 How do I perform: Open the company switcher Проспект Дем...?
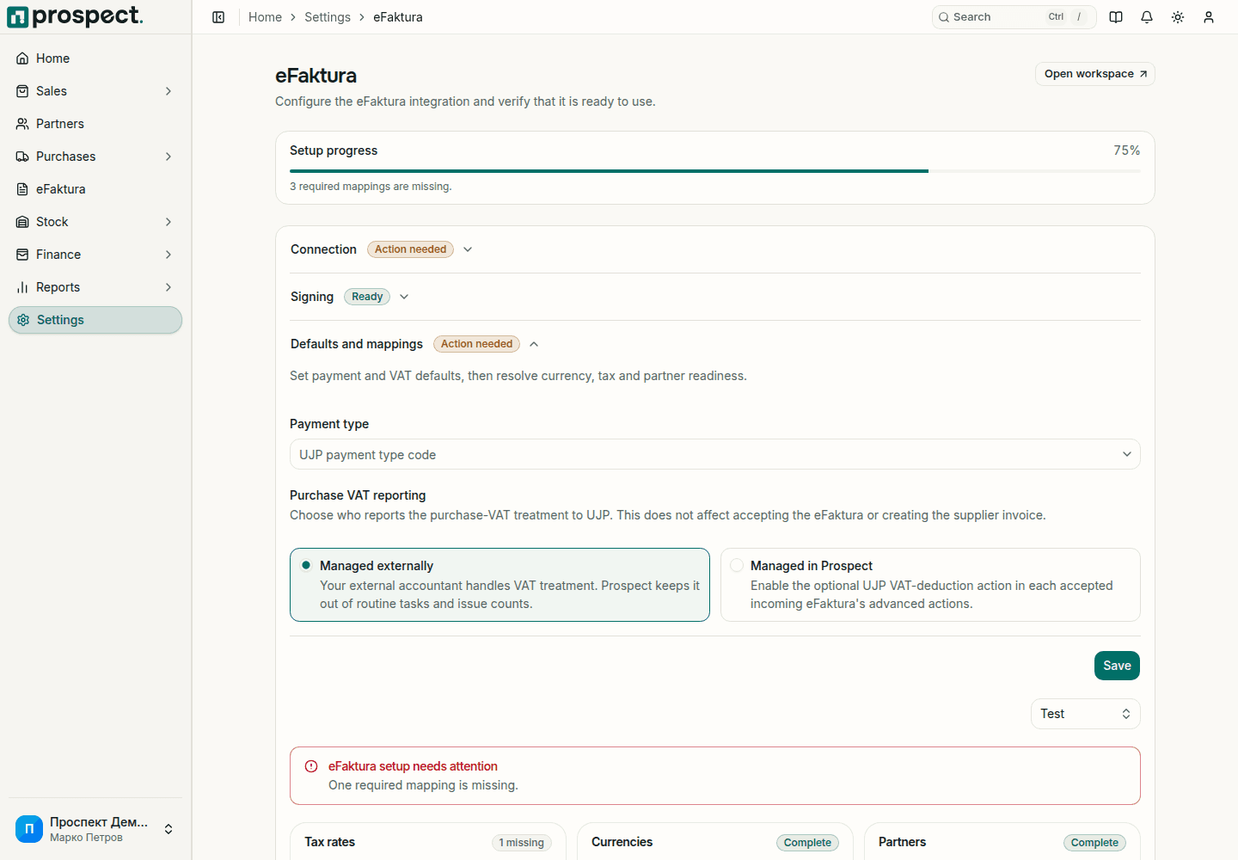95,829
